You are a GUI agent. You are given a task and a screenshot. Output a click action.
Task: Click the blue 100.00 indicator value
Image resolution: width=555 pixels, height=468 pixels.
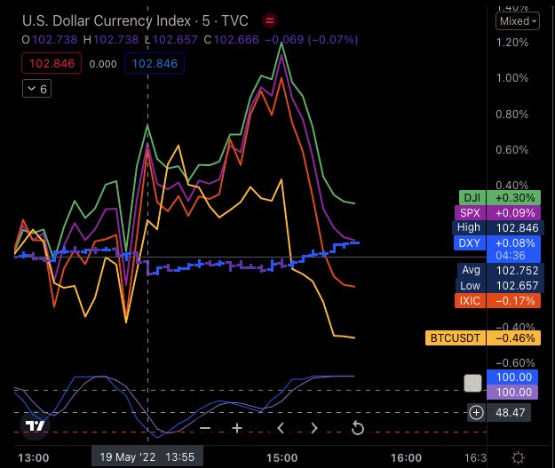[x=512, y=377]
